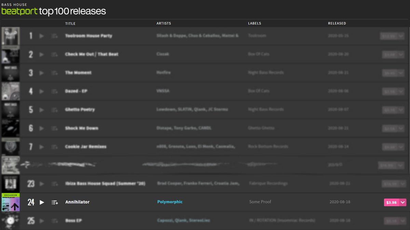
Task: Expand purchase options arrow for Annihilator
Action: coord(403,202)
